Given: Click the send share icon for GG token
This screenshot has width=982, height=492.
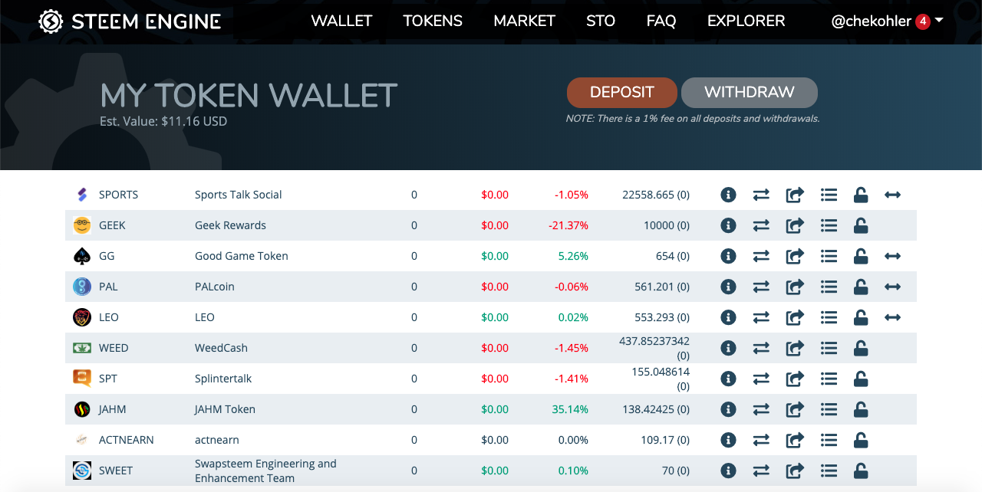Looking at the screenshot, I should coord(795,256).
